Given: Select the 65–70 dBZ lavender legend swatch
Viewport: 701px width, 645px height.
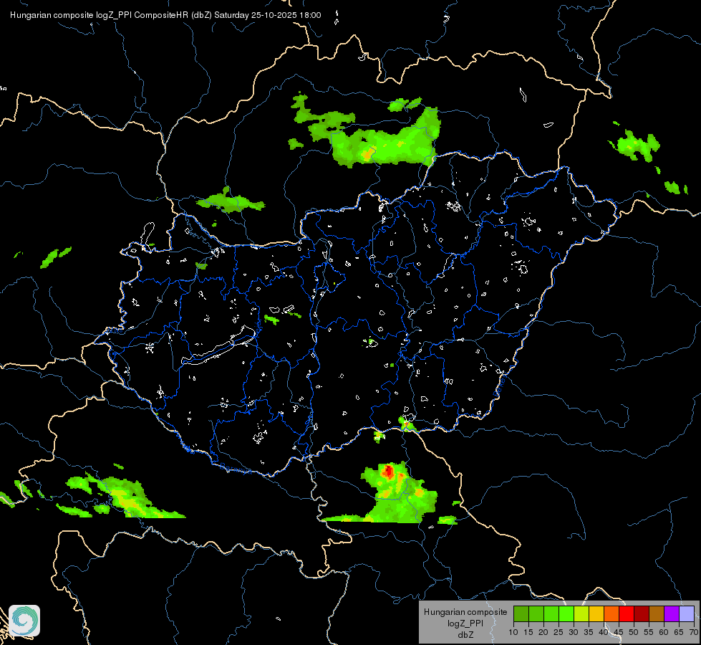Looking at the screenshot, I should point(687,613).
